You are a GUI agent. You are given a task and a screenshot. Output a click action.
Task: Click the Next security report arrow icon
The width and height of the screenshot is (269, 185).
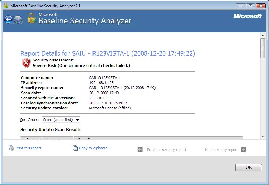click(x=244, y=150)
